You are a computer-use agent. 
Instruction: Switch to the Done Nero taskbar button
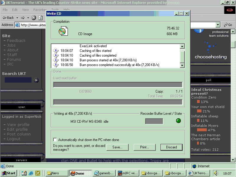click(x=81, y=173)
